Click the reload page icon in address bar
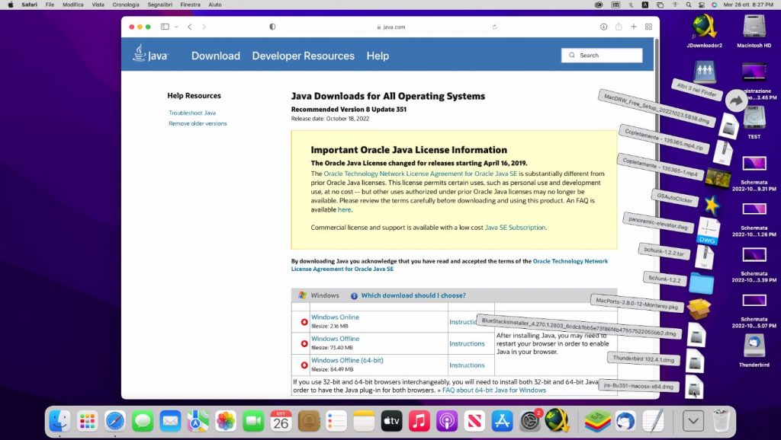The image size is (781, 440). click(x=494, y=27)
